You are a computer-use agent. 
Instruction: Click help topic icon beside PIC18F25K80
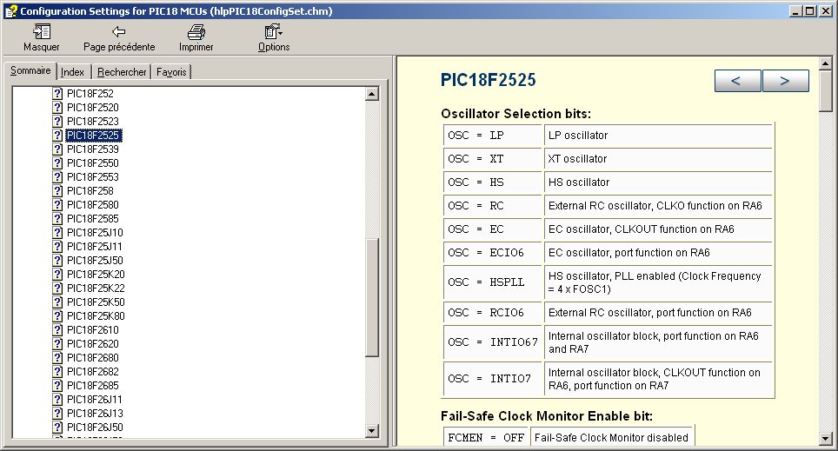(57, 315)
